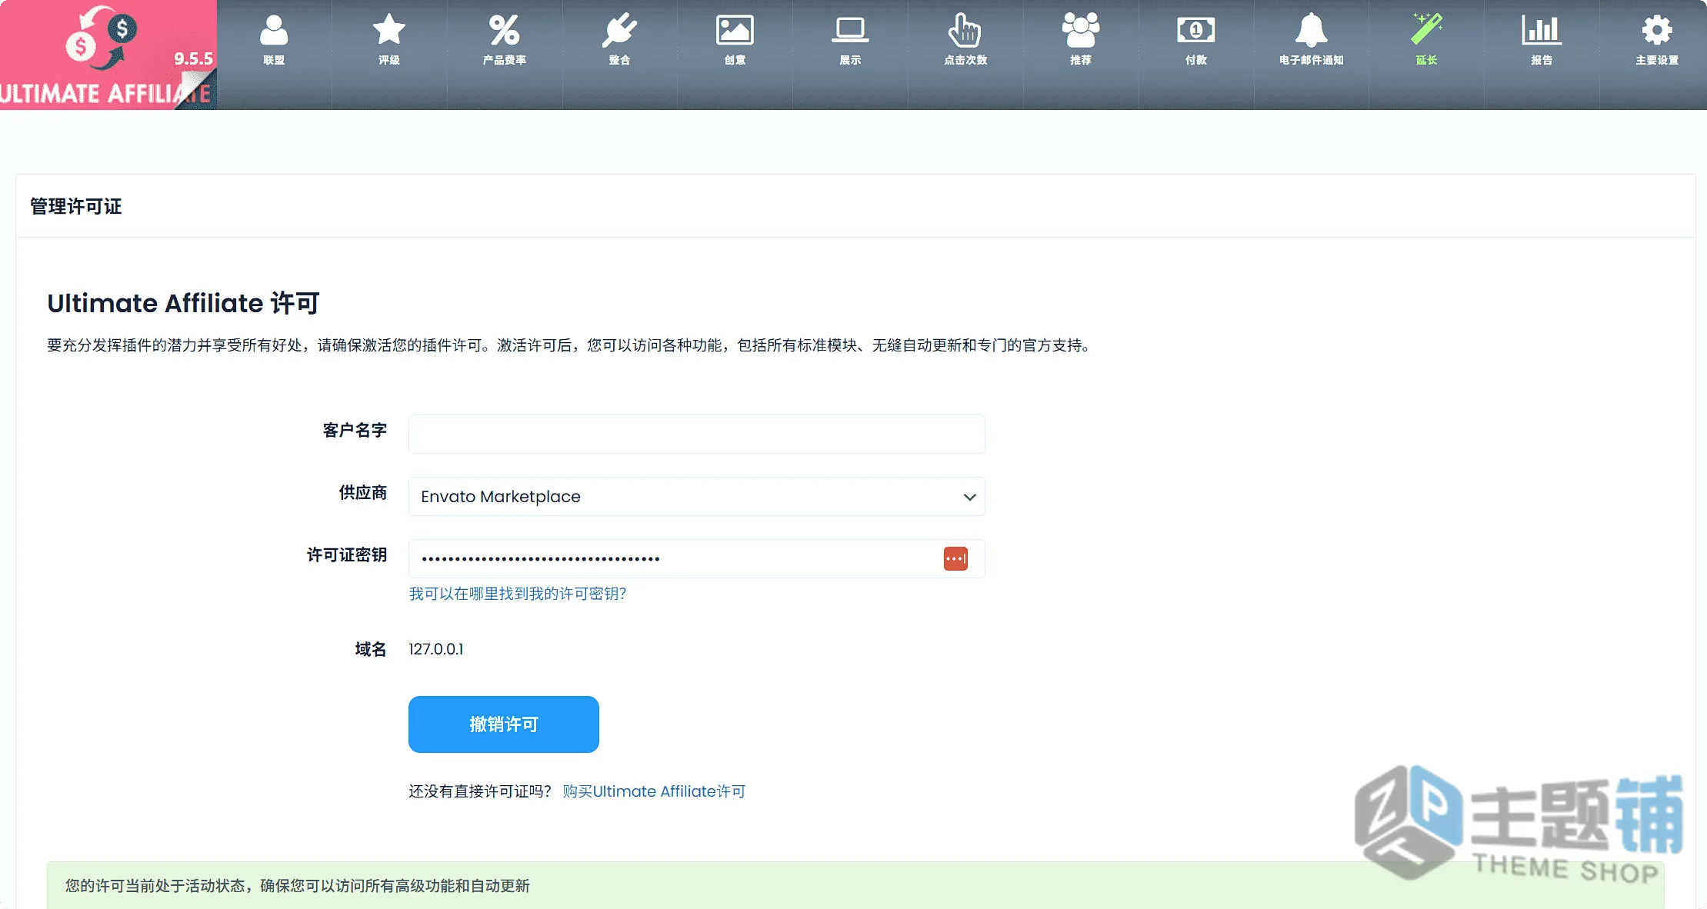
Task: Click the 许可证密钥 field label
Action: coord(347,554)
